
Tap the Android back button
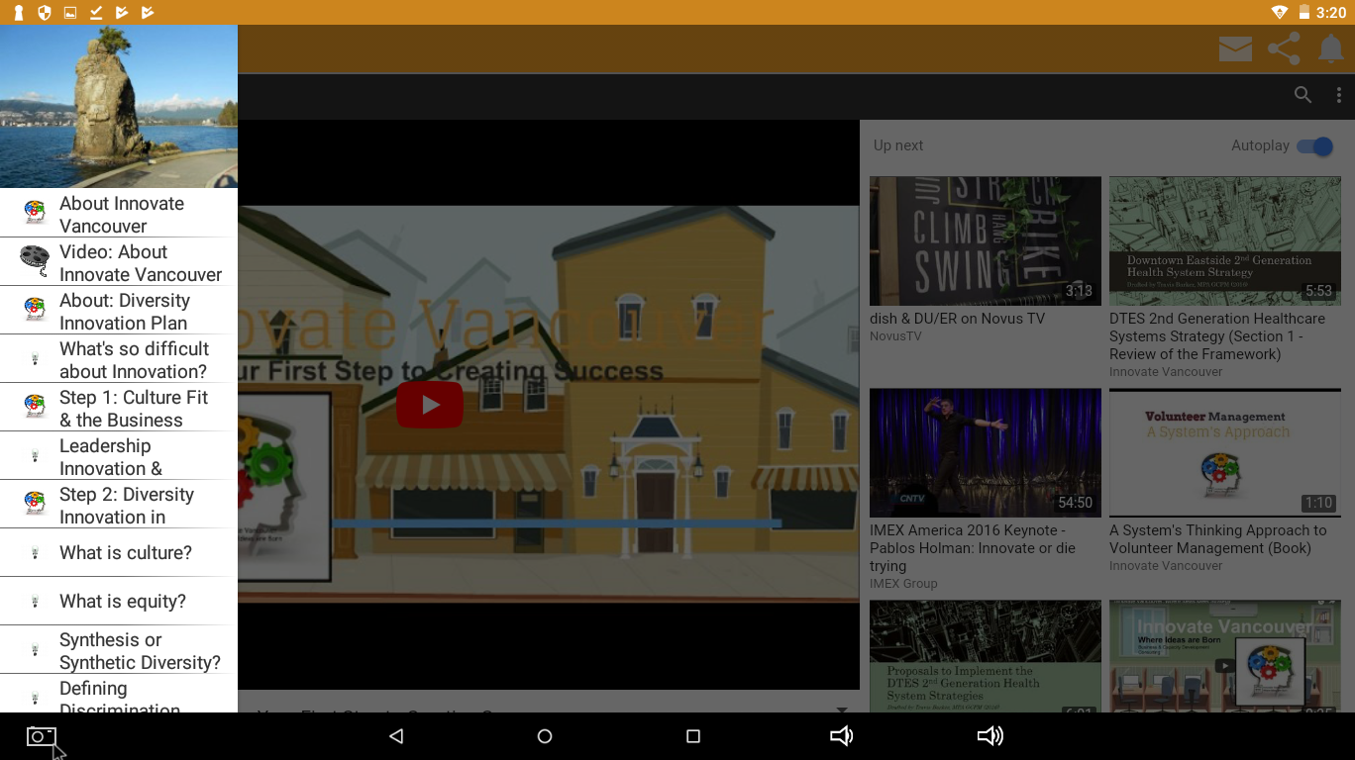point(396,736)
